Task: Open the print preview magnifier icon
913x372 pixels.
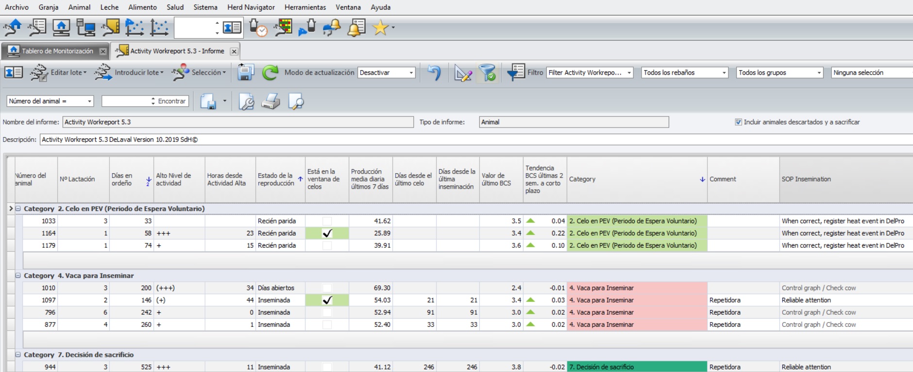Action: coord(296,101)
